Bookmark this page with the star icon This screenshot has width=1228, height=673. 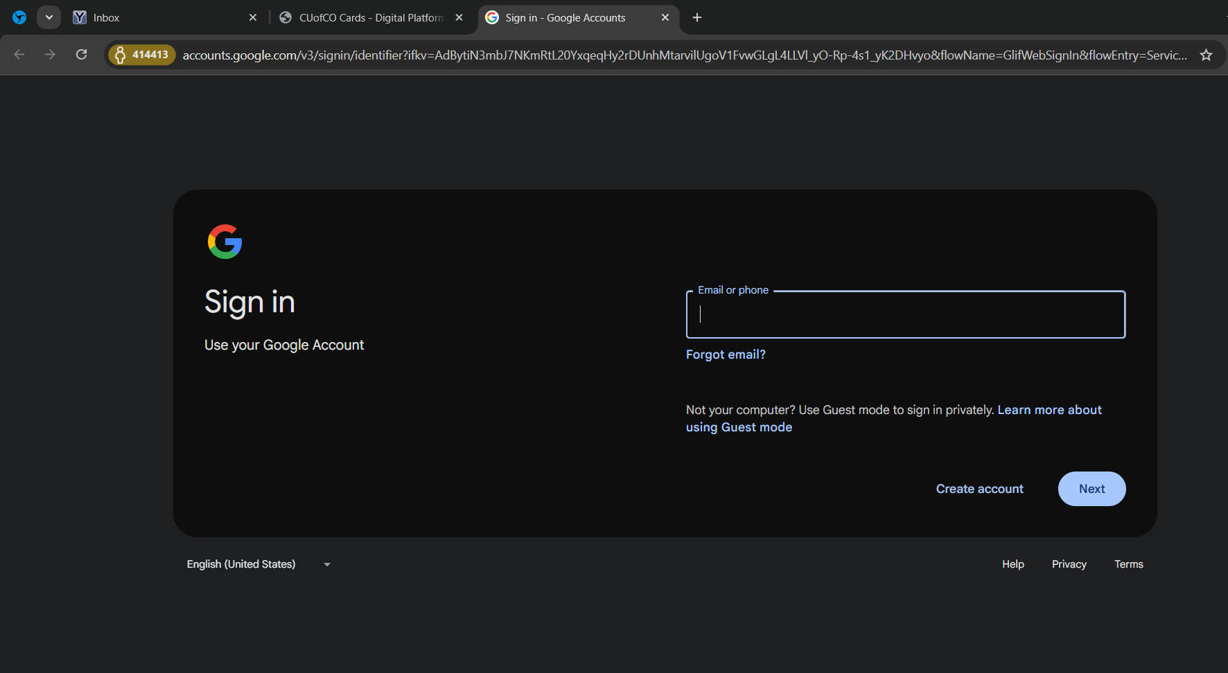tap(1206, 55)
